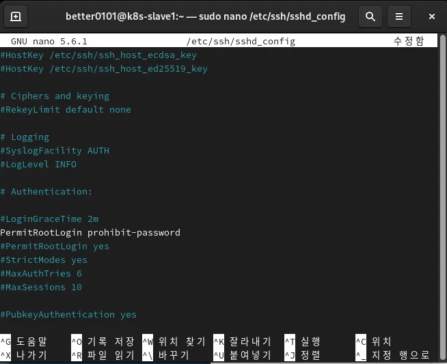Click the ^X 나가기 exit shortcut
Viewport: 447px width, 364px height.
click(23, 355)
